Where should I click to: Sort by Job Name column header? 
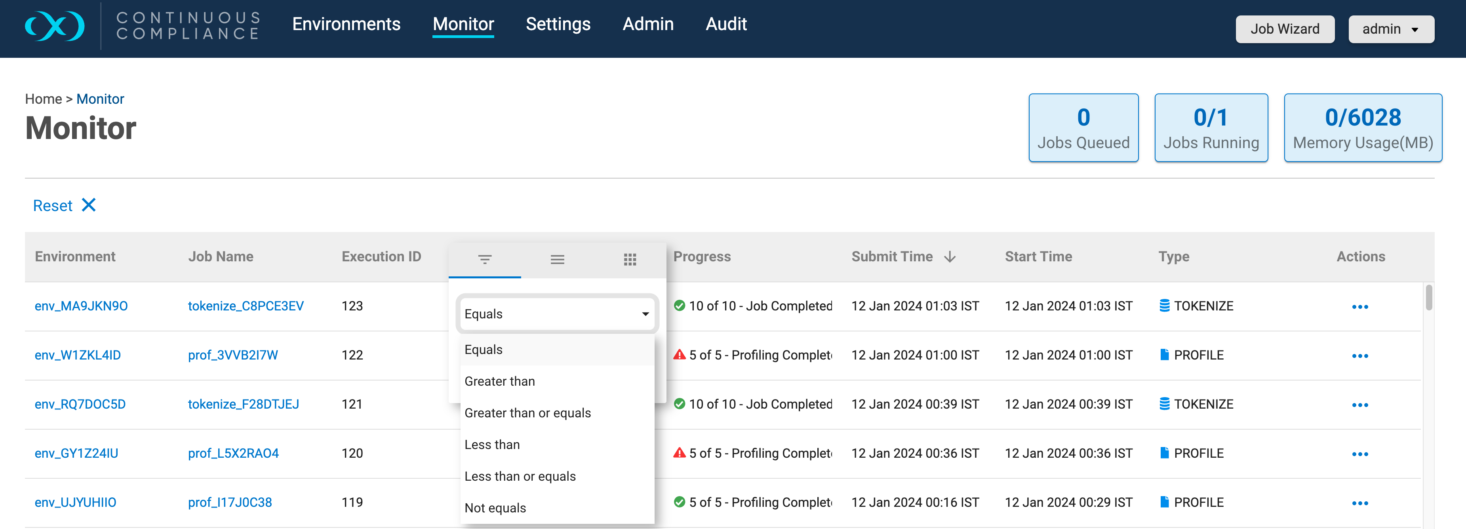point(221,257)
